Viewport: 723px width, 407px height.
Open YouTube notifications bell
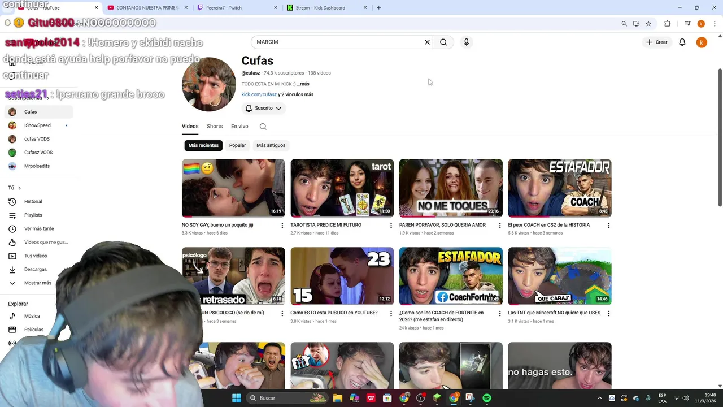[682, 42]
